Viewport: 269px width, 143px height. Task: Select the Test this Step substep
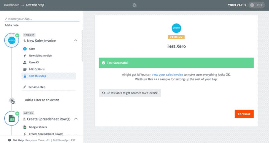point(49,76)
